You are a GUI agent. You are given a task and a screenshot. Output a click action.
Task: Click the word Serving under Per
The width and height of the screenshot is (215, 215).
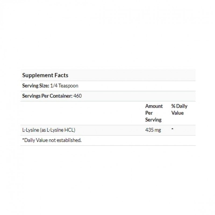[x=153, y=120]
